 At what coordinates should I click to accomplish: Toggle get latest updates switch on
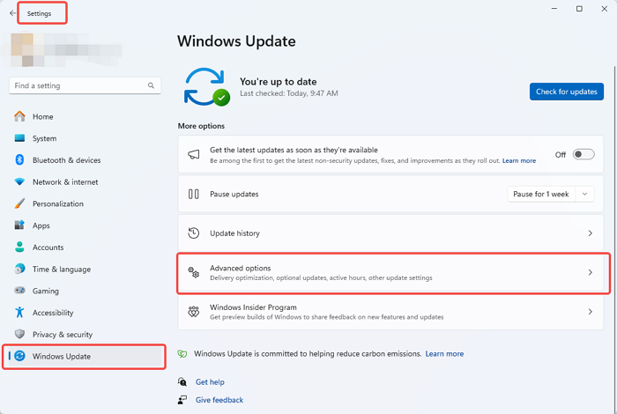pos(584,154)
